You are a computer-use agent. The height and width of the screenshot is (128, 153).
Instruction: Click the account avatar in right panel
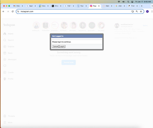[117, 26]
